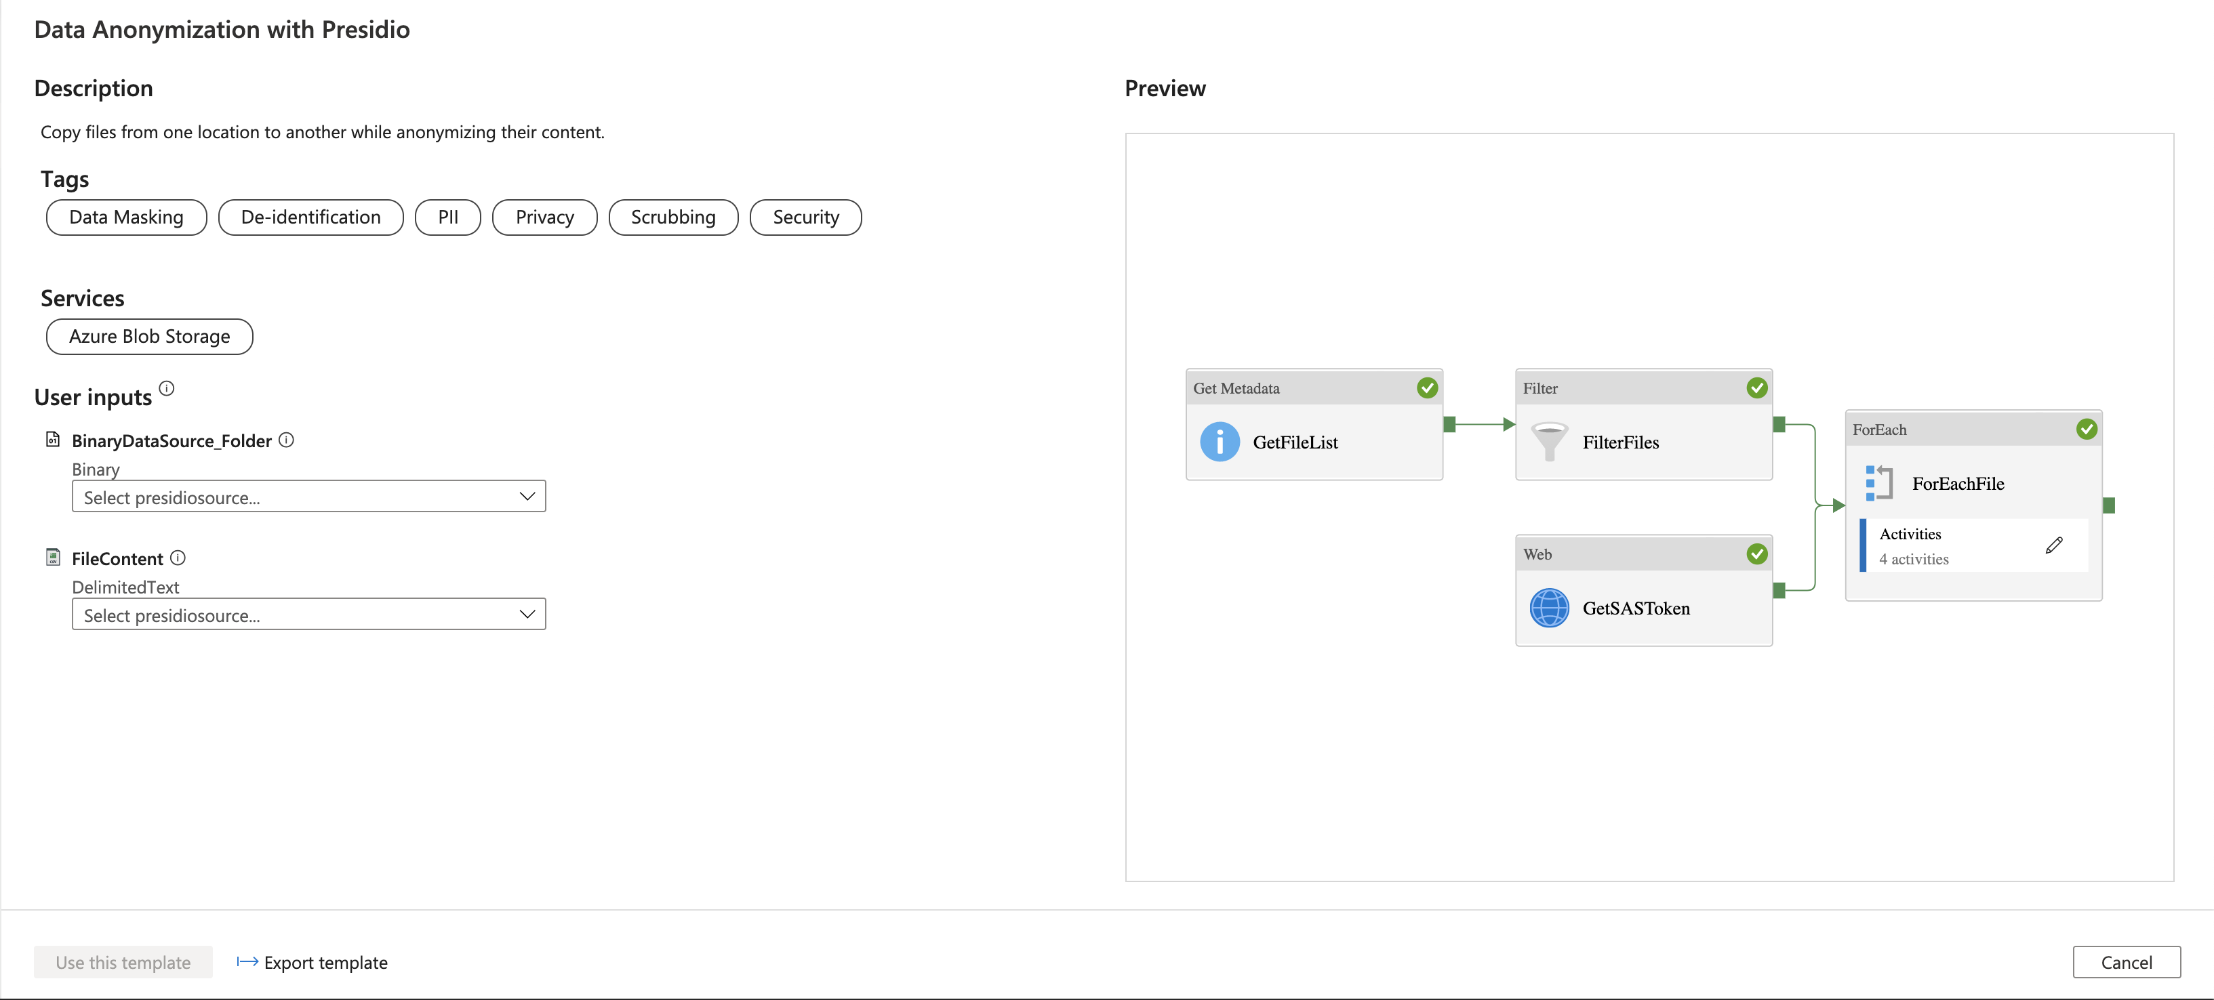Click ForEachFile output connector square

[2108, 506]
